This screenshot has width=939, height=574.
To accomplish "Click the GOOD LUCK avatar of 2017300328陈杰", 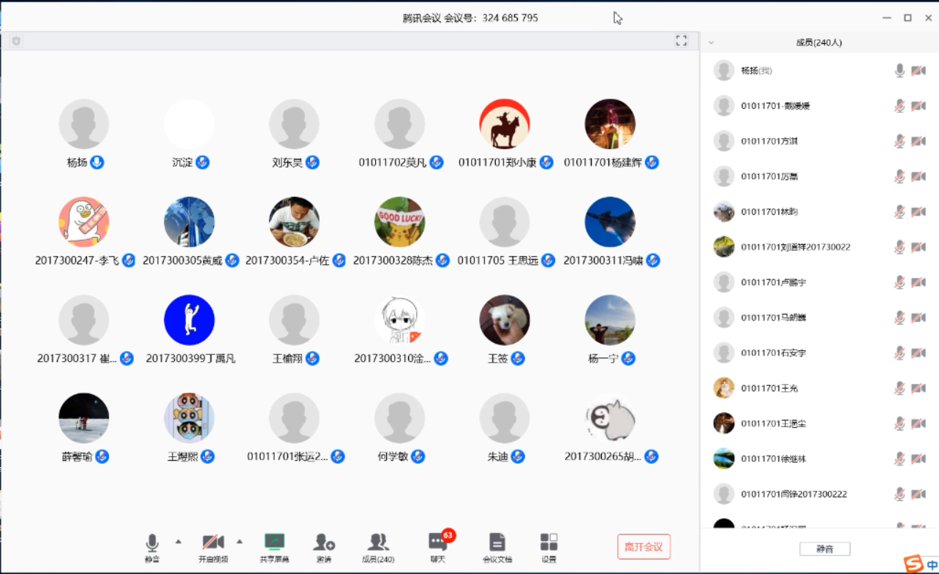I will (399, 222).
